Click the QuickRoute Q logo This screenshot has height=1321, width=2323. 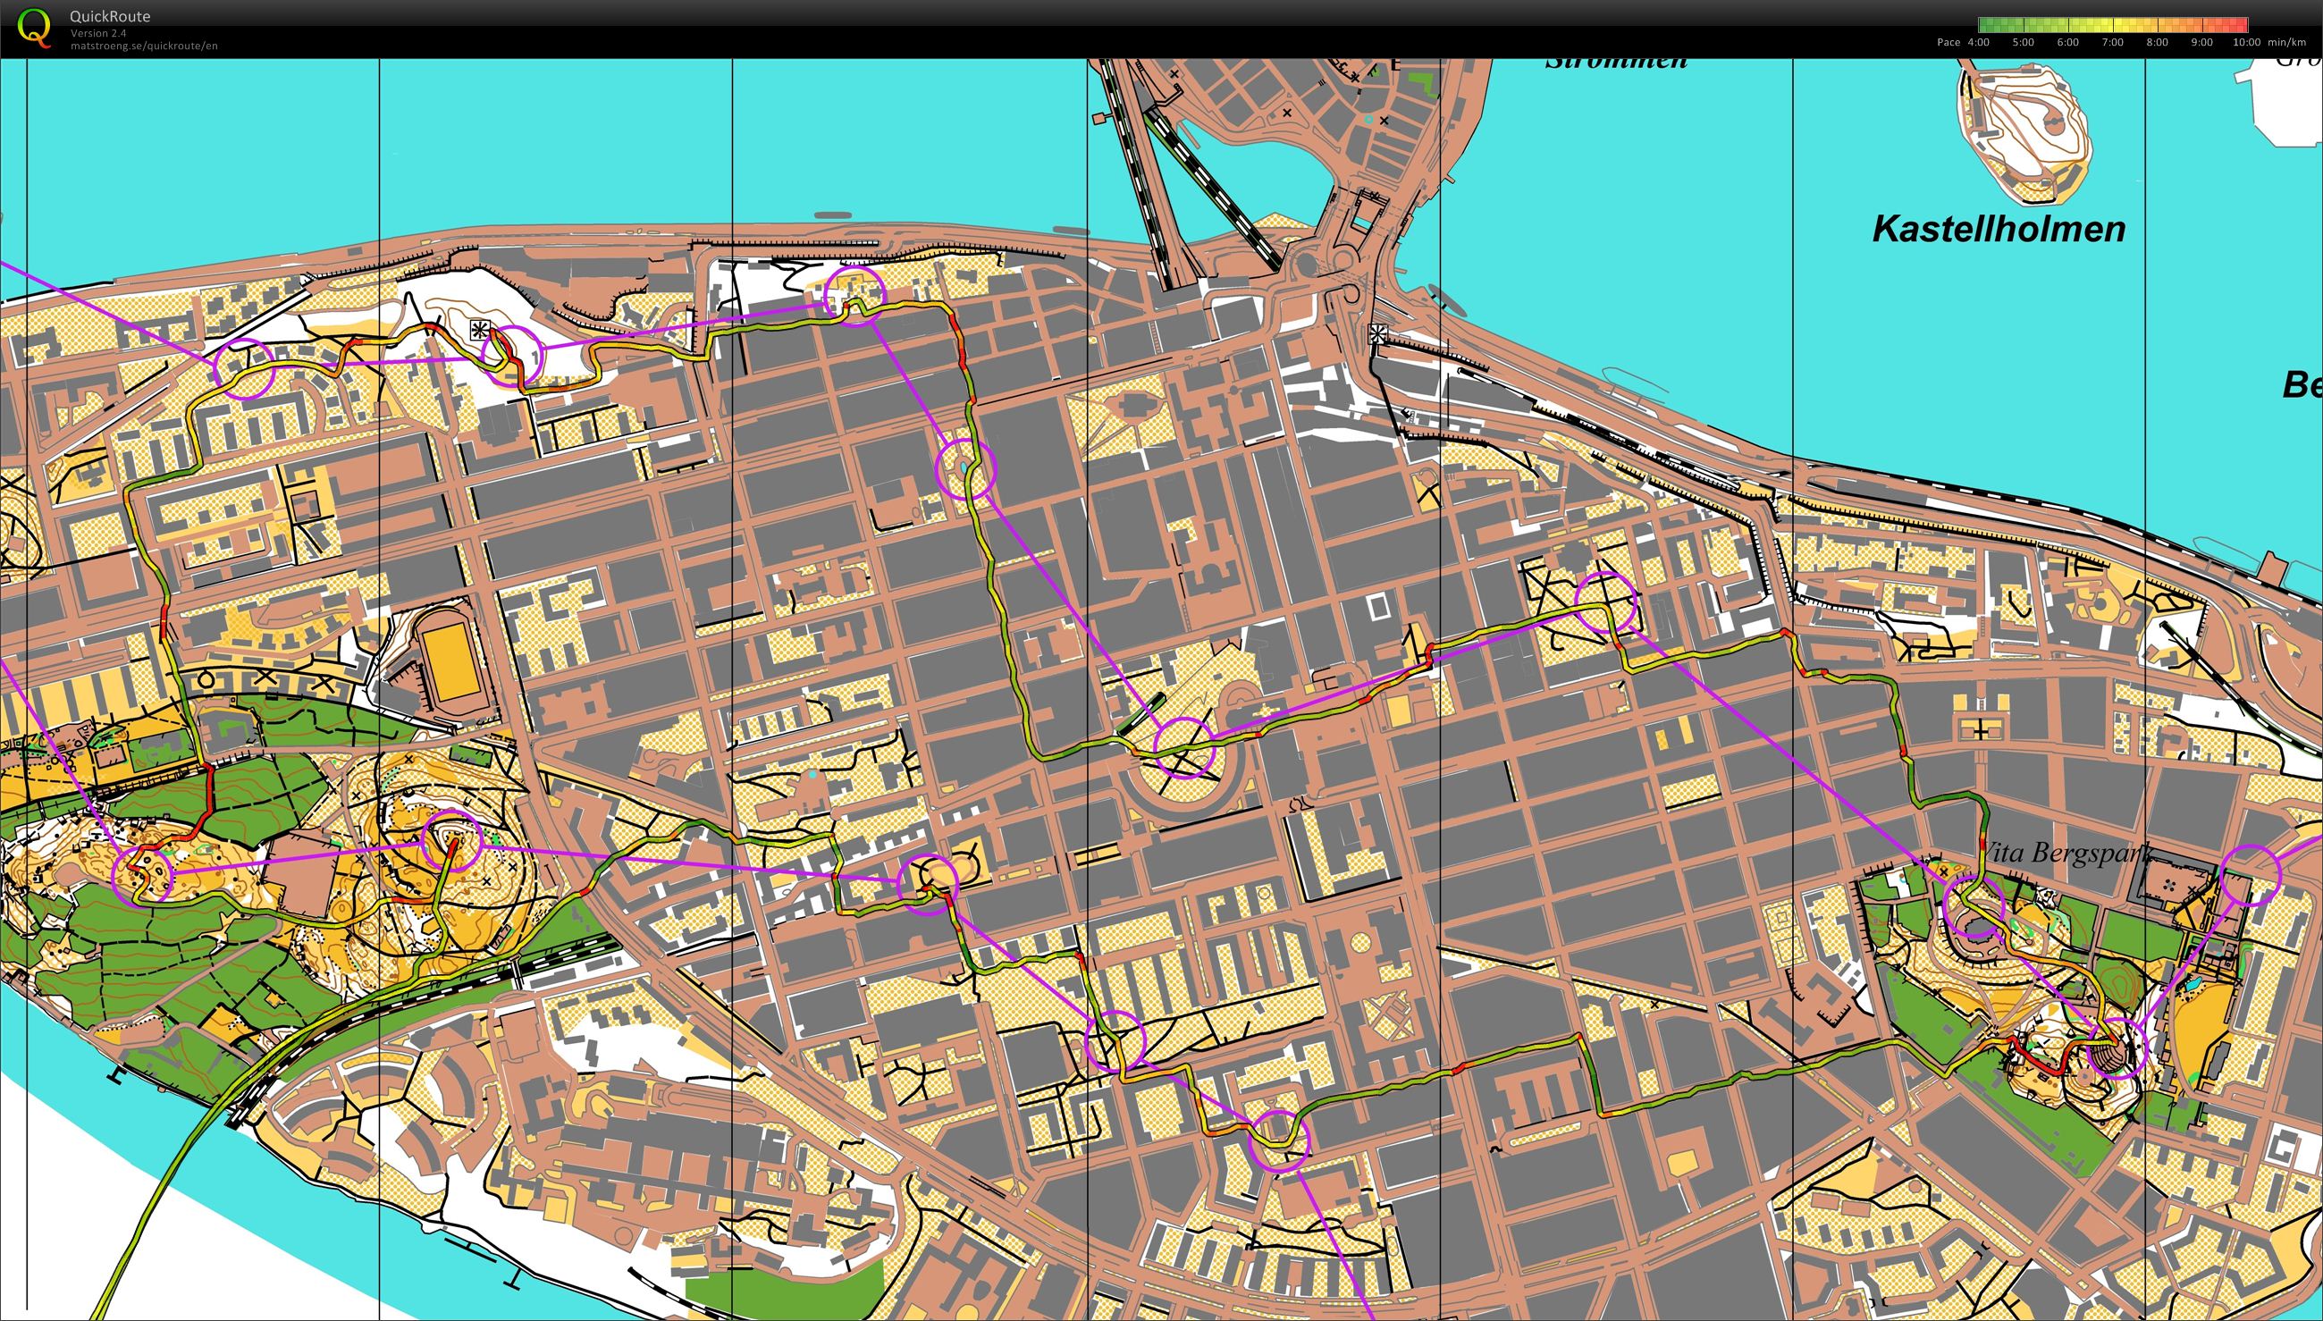coord(34,27)
